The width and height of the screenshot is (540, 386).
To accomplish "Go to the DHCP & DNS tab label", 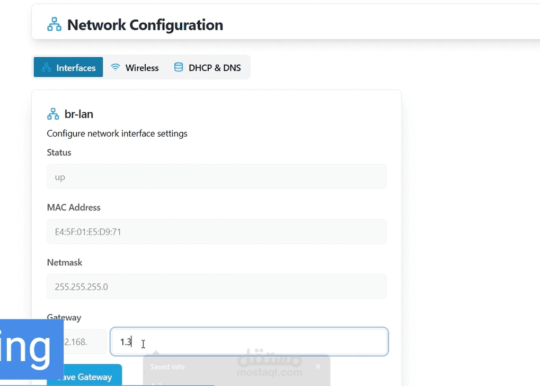I will [x=215, y=68].
